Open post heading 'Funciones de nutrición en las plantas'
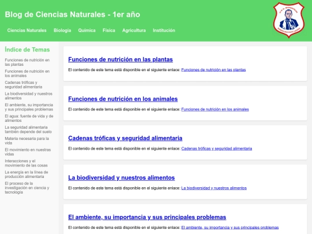Viewport: 312px width, 234px height. 120,60
